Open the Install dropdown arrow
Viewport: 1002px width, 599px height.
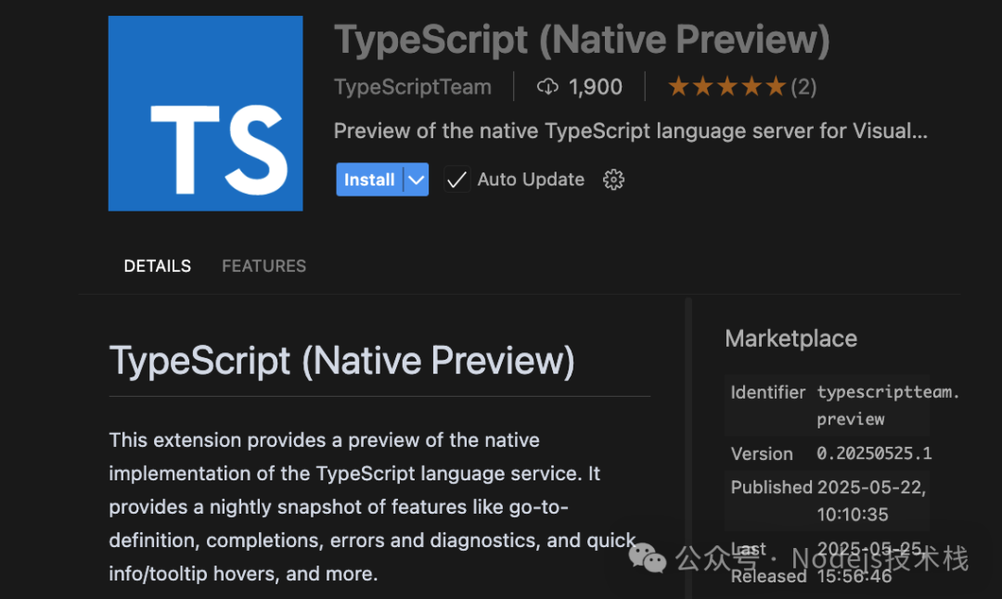[416, 180]
